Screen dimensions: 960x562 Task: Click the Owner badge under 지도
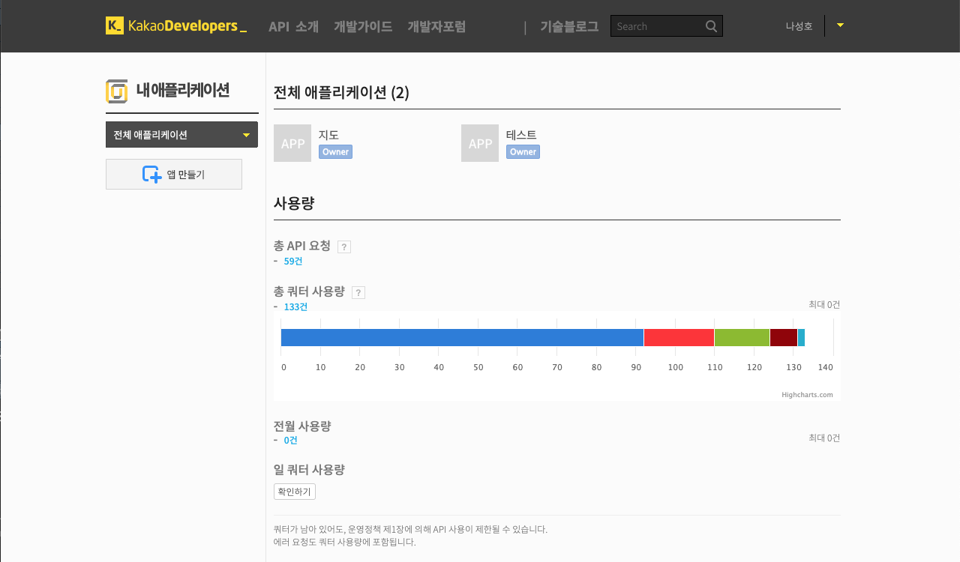[335, 151]
